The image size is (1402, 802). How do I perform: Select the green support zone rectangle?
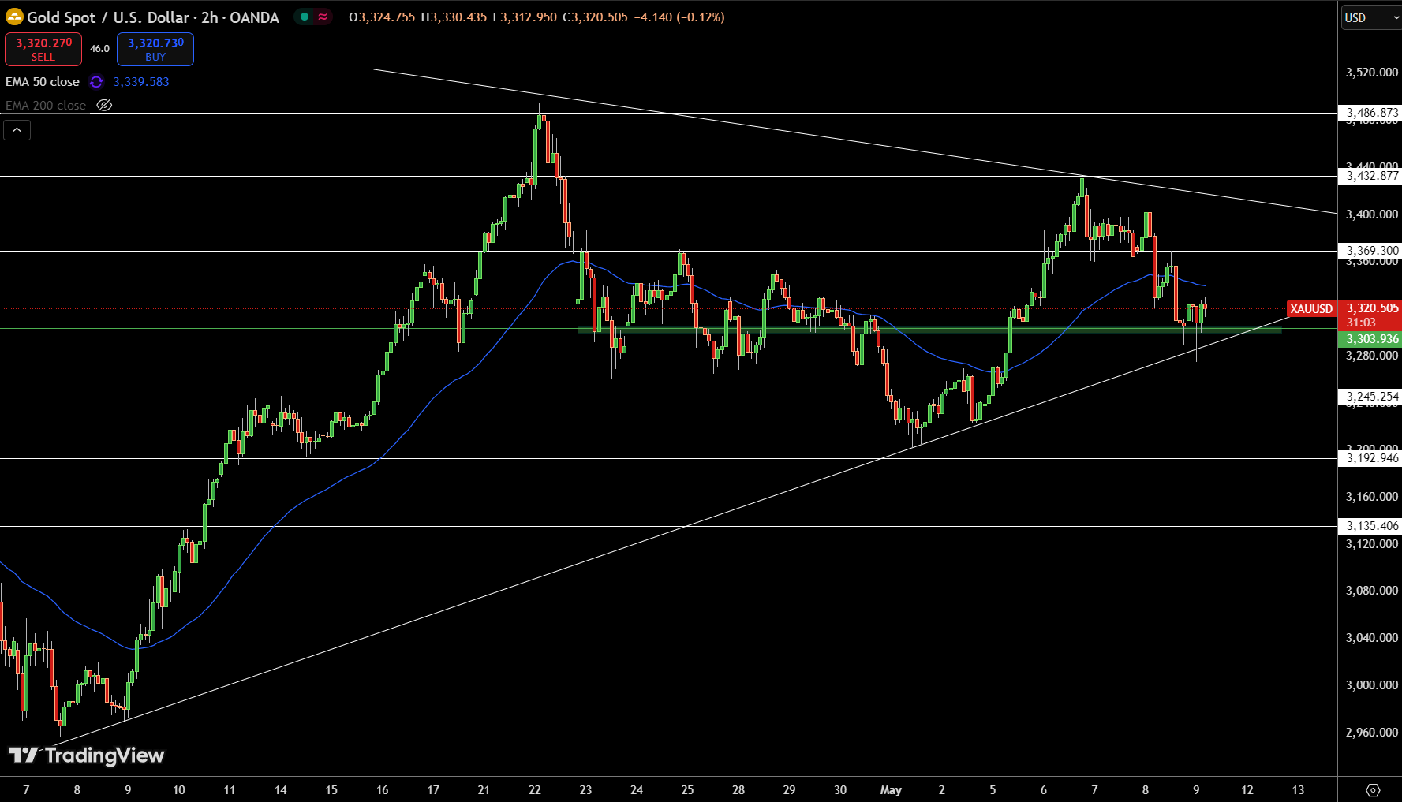click(x=929, y=330)
